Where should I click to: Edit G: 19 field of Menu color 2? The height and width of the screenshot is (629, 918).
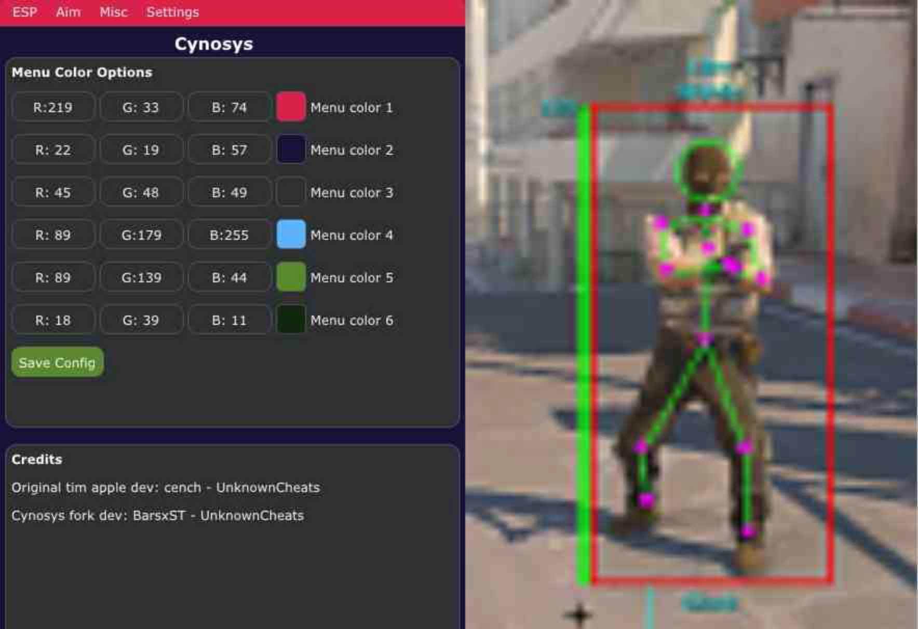pyautogui.click(x=141, y=150)
